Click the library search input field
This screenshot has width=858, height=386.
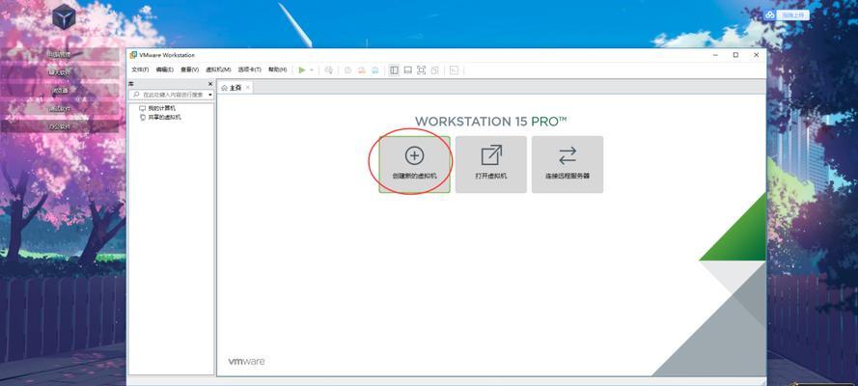(169, 95)
